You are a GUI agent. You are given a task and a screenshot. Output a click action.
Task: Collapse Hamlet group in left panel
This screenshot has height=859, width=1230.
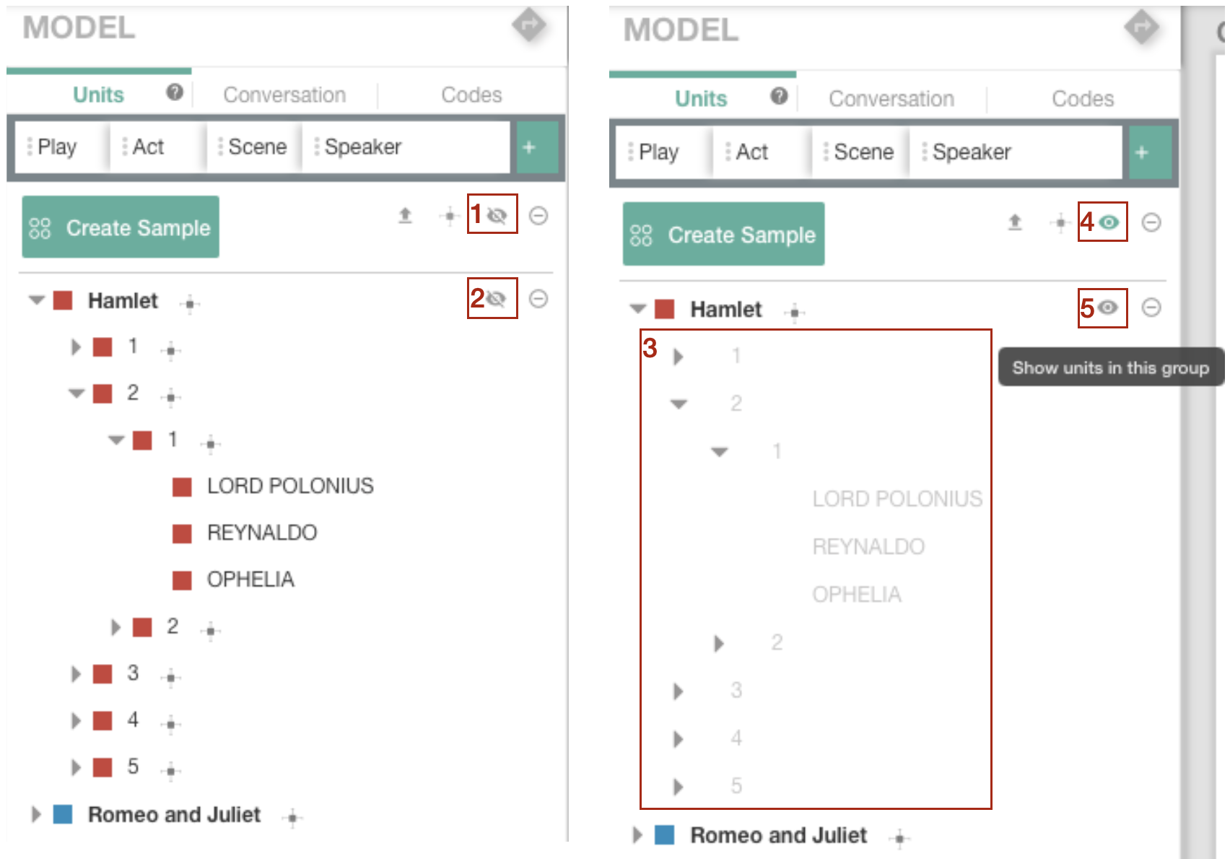click(x=36, y=300)
